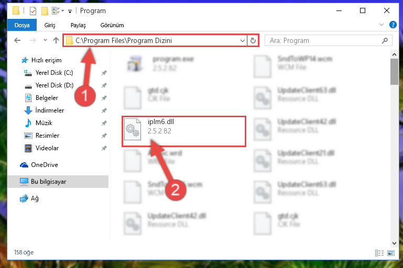Select the iplm6.dll file
The image size is (403, 268).
tap(184, 131)
